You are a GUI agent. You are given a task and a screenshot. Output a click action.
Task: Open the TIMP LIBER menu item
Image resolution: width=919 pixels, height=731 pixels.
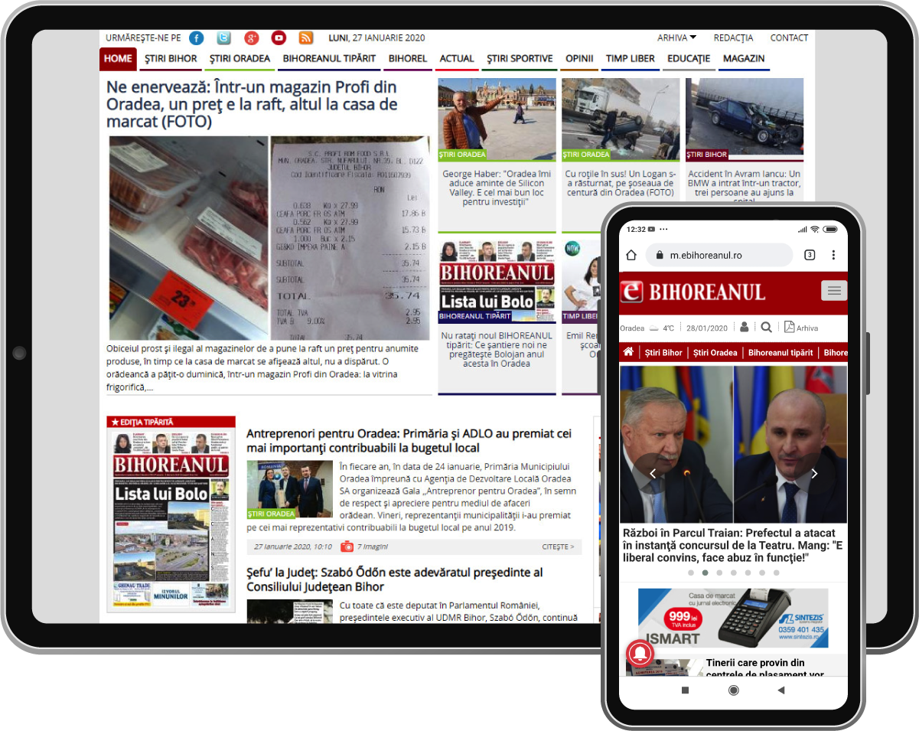631,59
